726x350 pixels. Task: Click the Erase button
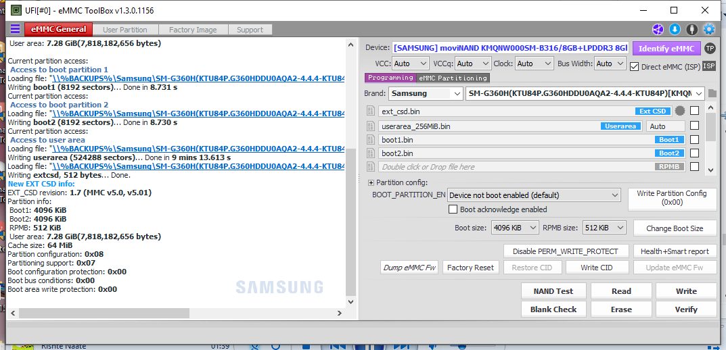click(x=621, y=309)
